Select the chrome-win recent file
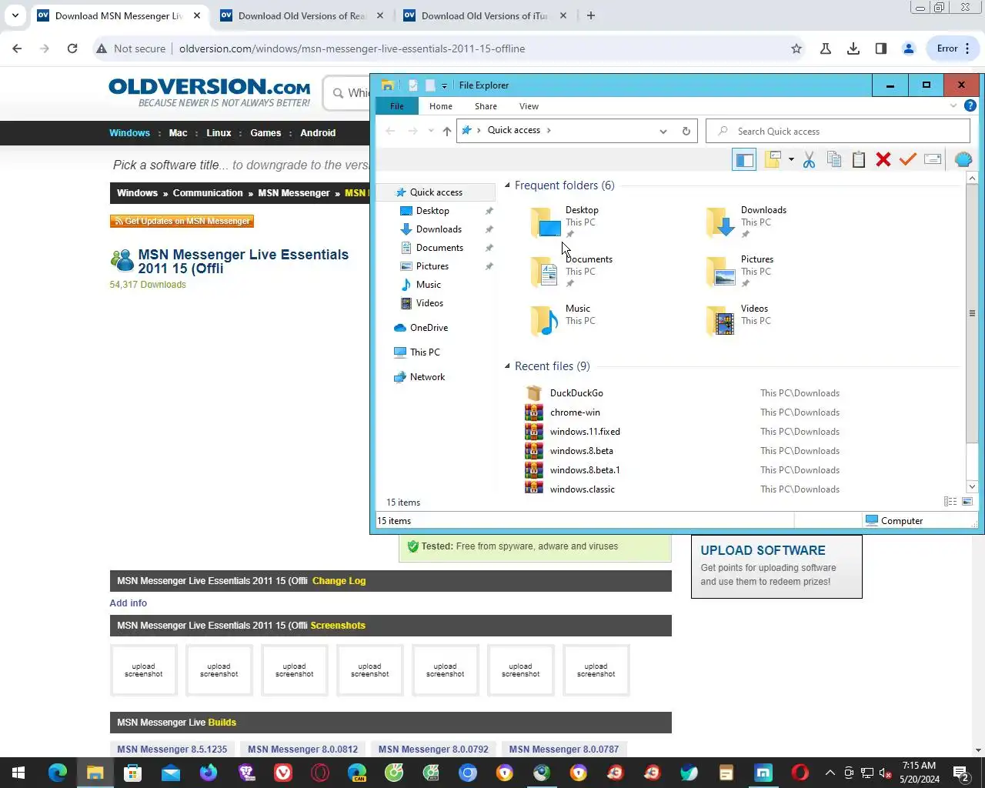The image size is (985, 788). (575, 412)
